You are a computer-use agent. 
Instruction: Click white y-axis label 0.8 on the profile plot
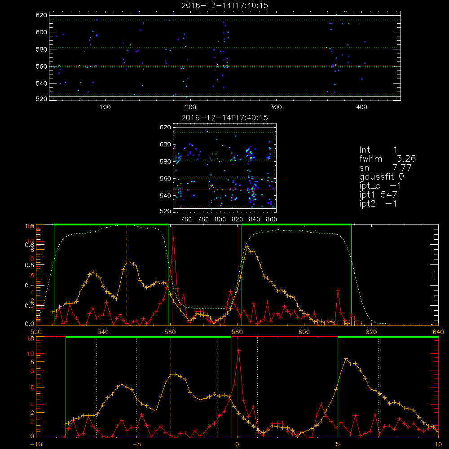pos(30,245)
